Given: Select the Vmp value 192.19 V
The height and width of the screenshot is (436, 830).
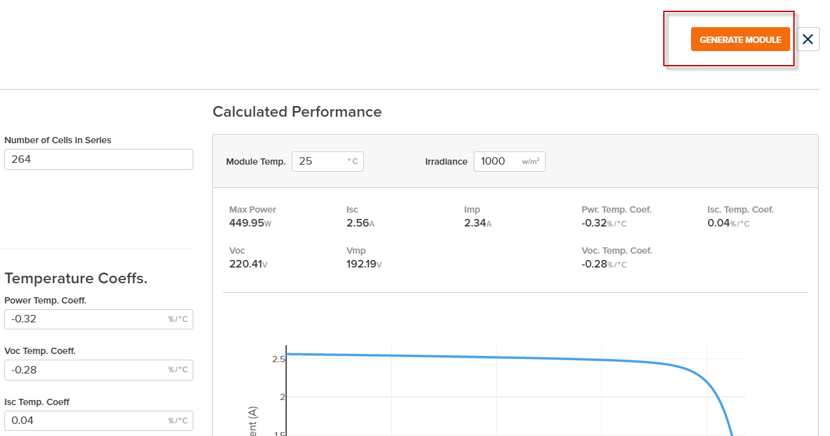Looking at the screenshot, I should pyautogui.click(x=364, y=264).
